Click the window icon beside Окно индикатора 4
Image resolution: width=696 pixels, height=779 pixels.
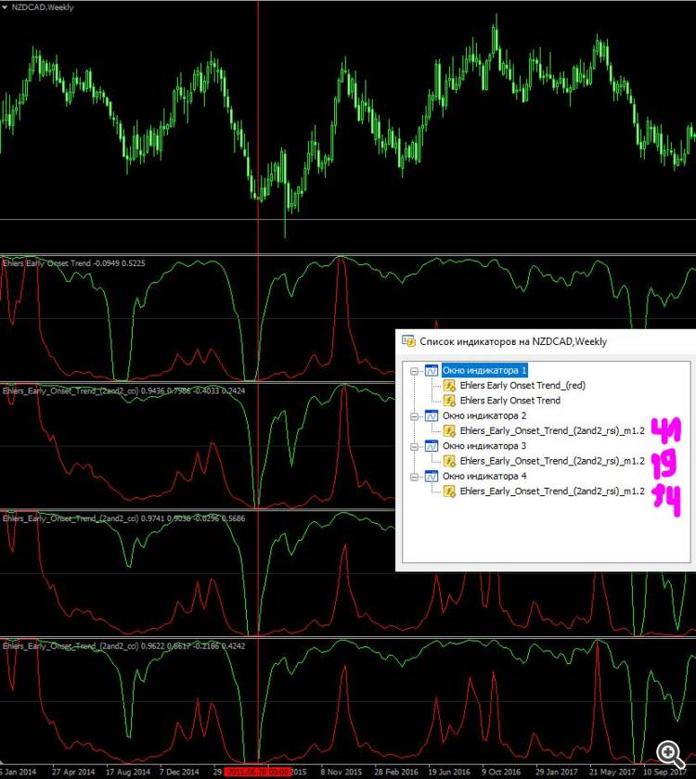coord(431,477)
